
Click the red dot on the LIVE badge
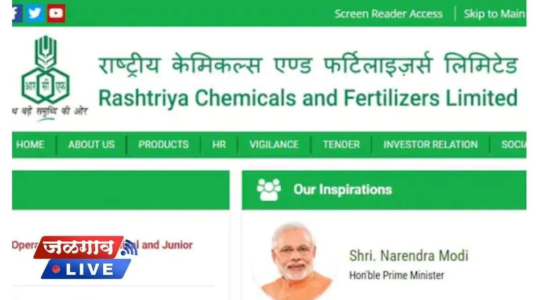pos(57,269)
